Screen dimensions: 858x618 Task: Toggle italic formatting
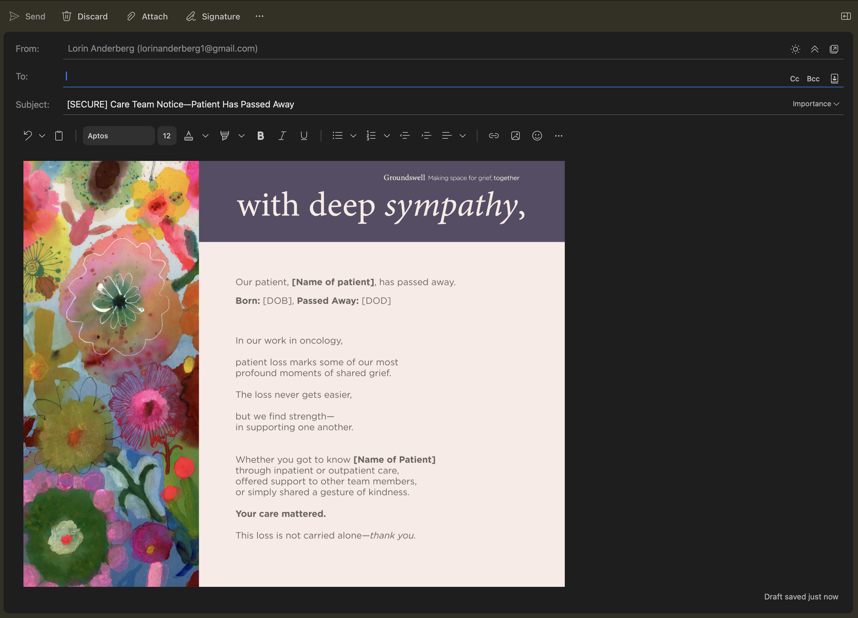coord(282,136)
